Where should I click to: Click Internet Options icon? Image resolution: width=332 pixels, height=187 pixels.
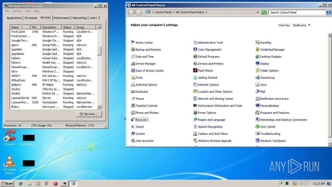point(195,84)
